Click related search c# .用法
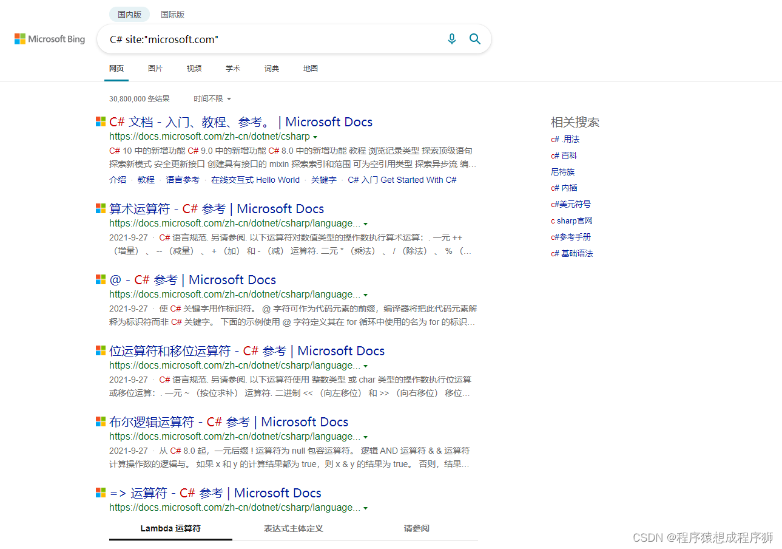 tap(565, 139)
